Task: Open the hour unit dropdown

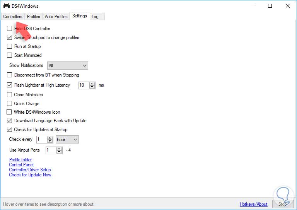Action: [x=67, y=140]
